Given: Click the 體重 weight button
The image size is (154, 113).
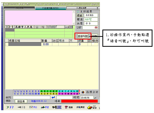Looking at the screenshot, I should click(80, 15).
